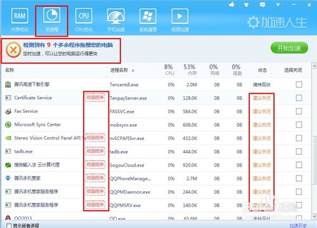
Task: Click the Stereo Vision Control Panel nvidia icon
Action: click(x=8, y=138)
